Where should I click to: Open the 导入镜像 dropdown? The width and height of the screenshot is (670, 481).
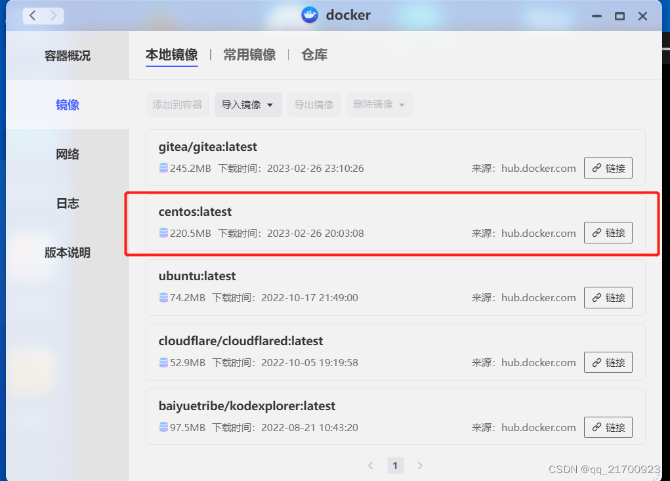point(248,104)
